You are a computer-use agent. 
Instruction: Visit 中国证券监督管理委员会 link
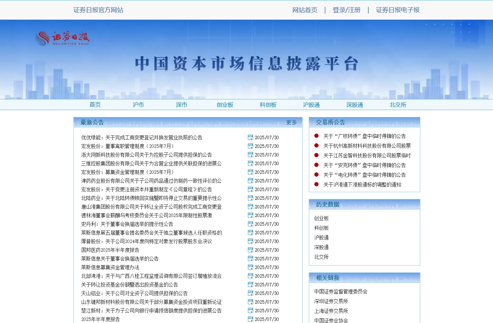pos(341,291)
